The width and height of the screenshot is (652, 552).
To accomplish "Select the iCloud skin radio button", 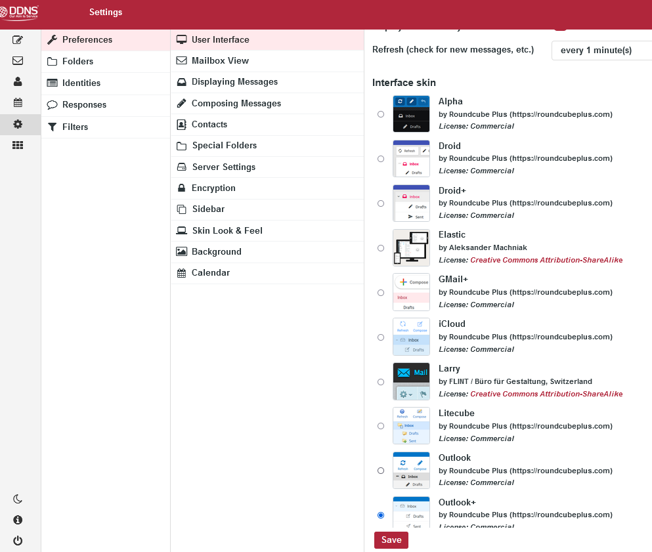I will pos(380,337).
